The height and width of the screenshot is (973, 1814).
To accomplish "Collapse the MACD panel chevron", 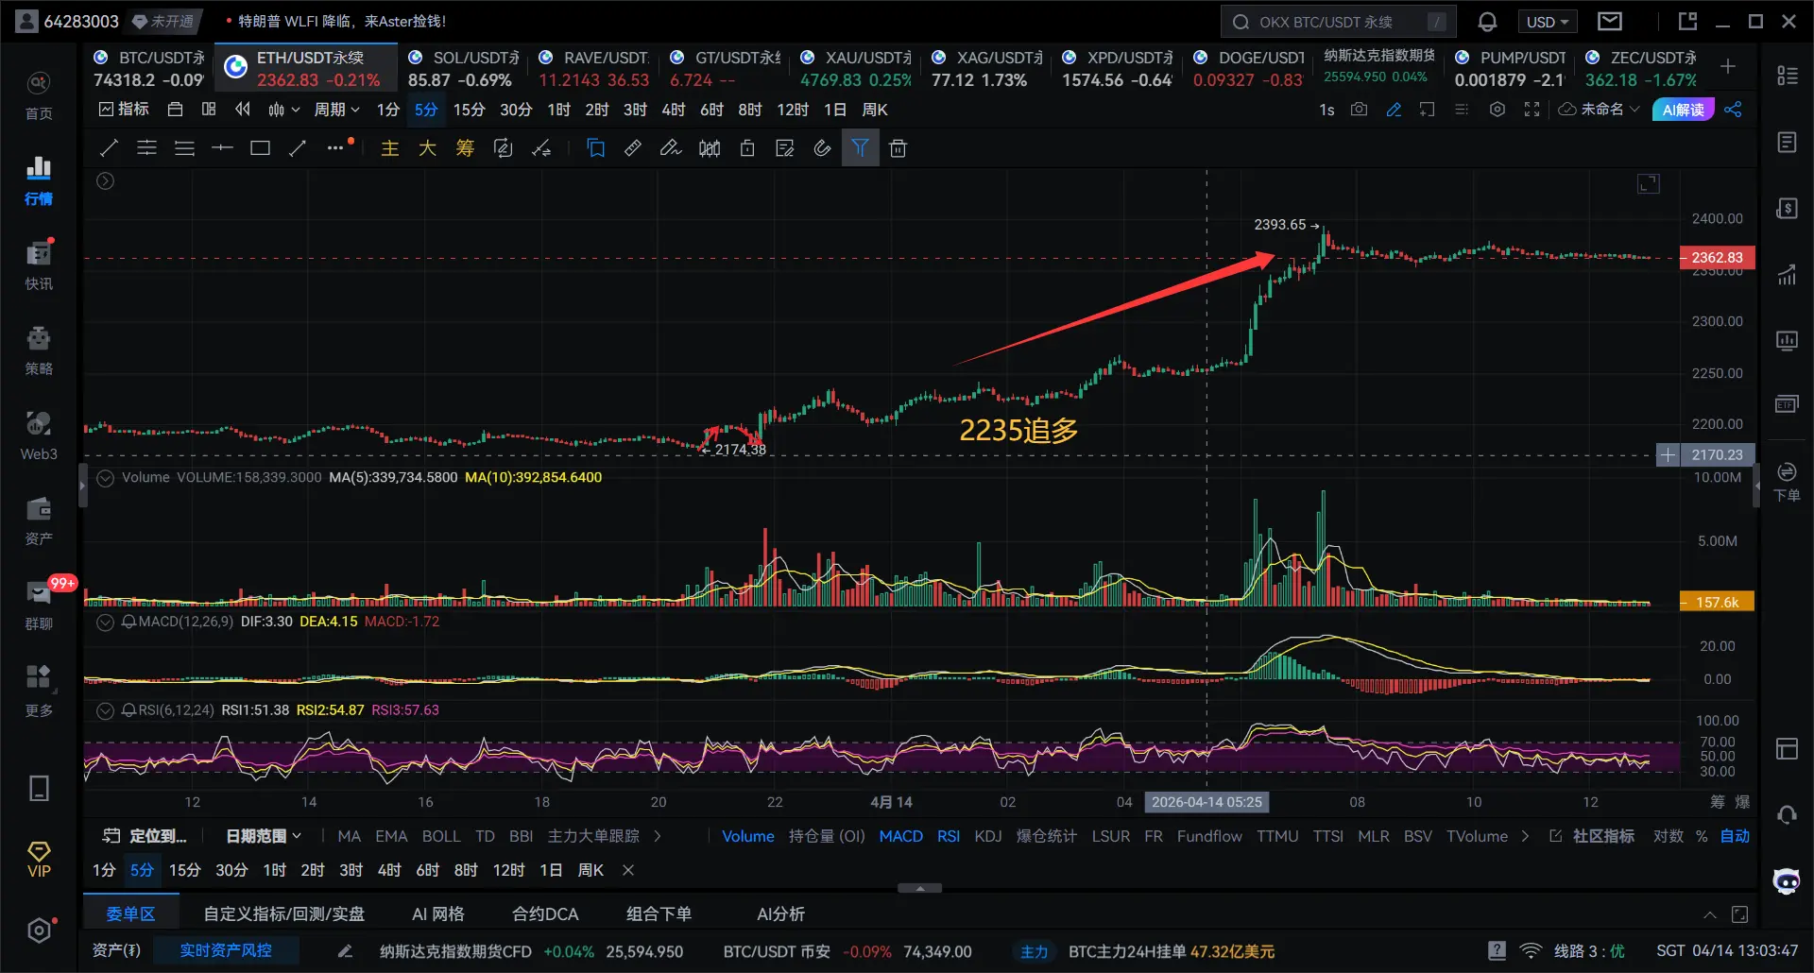I will 106,622.
